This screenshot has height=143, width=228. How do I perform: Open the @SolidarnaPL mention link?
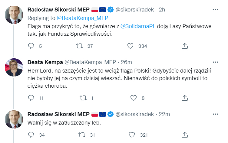pos(138,26)
